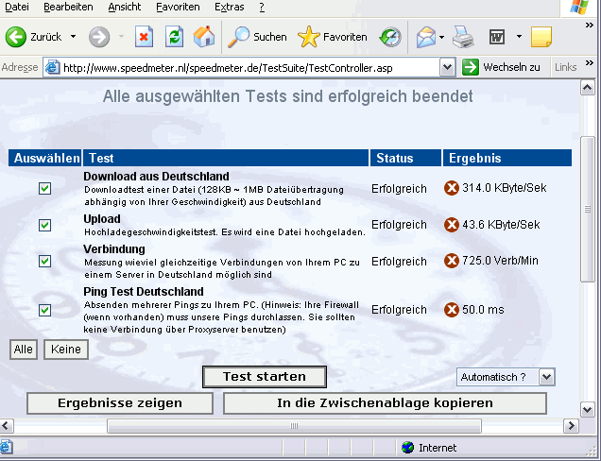Click the red X icon beside 43.6 KByte/Sek
601x461 pixels.
pos(452,225)
